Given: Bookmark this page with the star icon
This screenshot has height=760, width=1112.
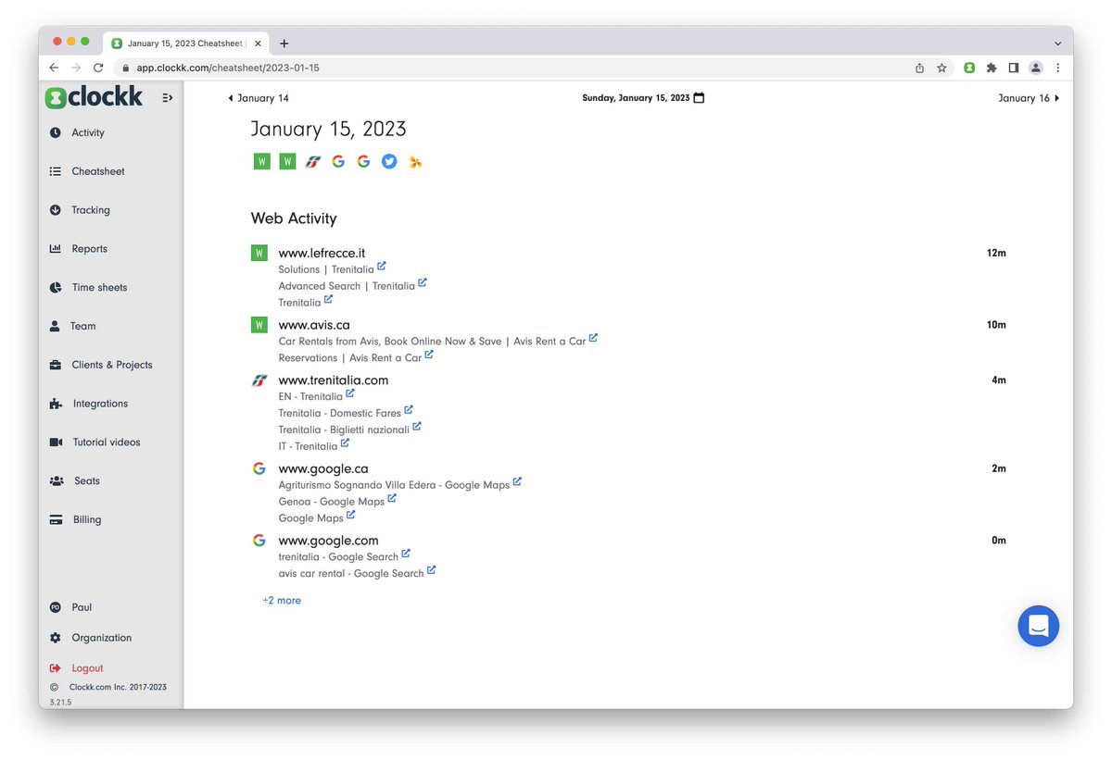Looking at the screenshot, I should 941,68.
